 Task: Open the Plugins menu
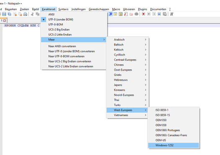tap(142, 9)
